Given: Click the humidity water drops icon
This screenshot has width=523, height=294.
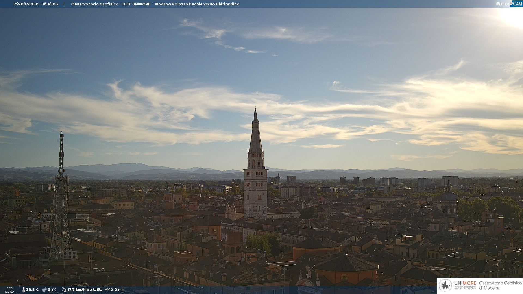Looking at the screenshot, I should pyautogui.click(x=44, y=290).
